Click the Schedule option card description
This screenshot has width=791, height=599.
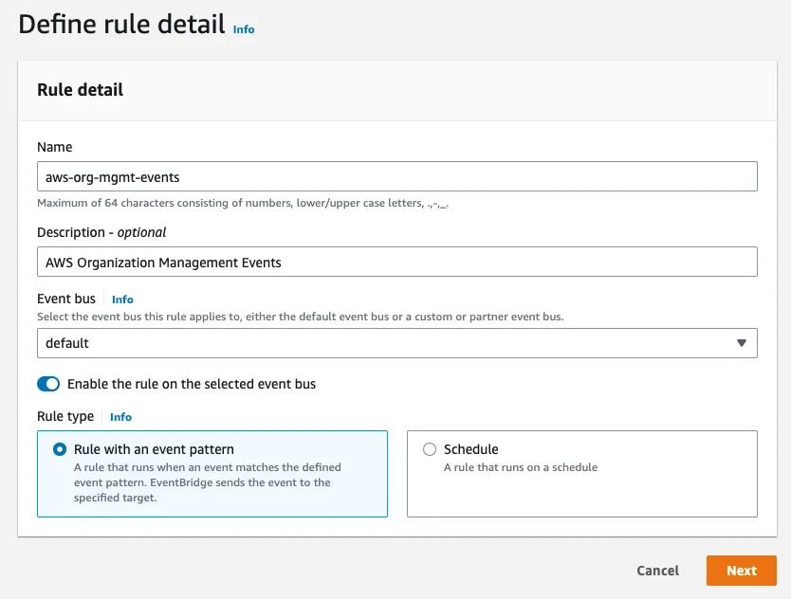521,467
